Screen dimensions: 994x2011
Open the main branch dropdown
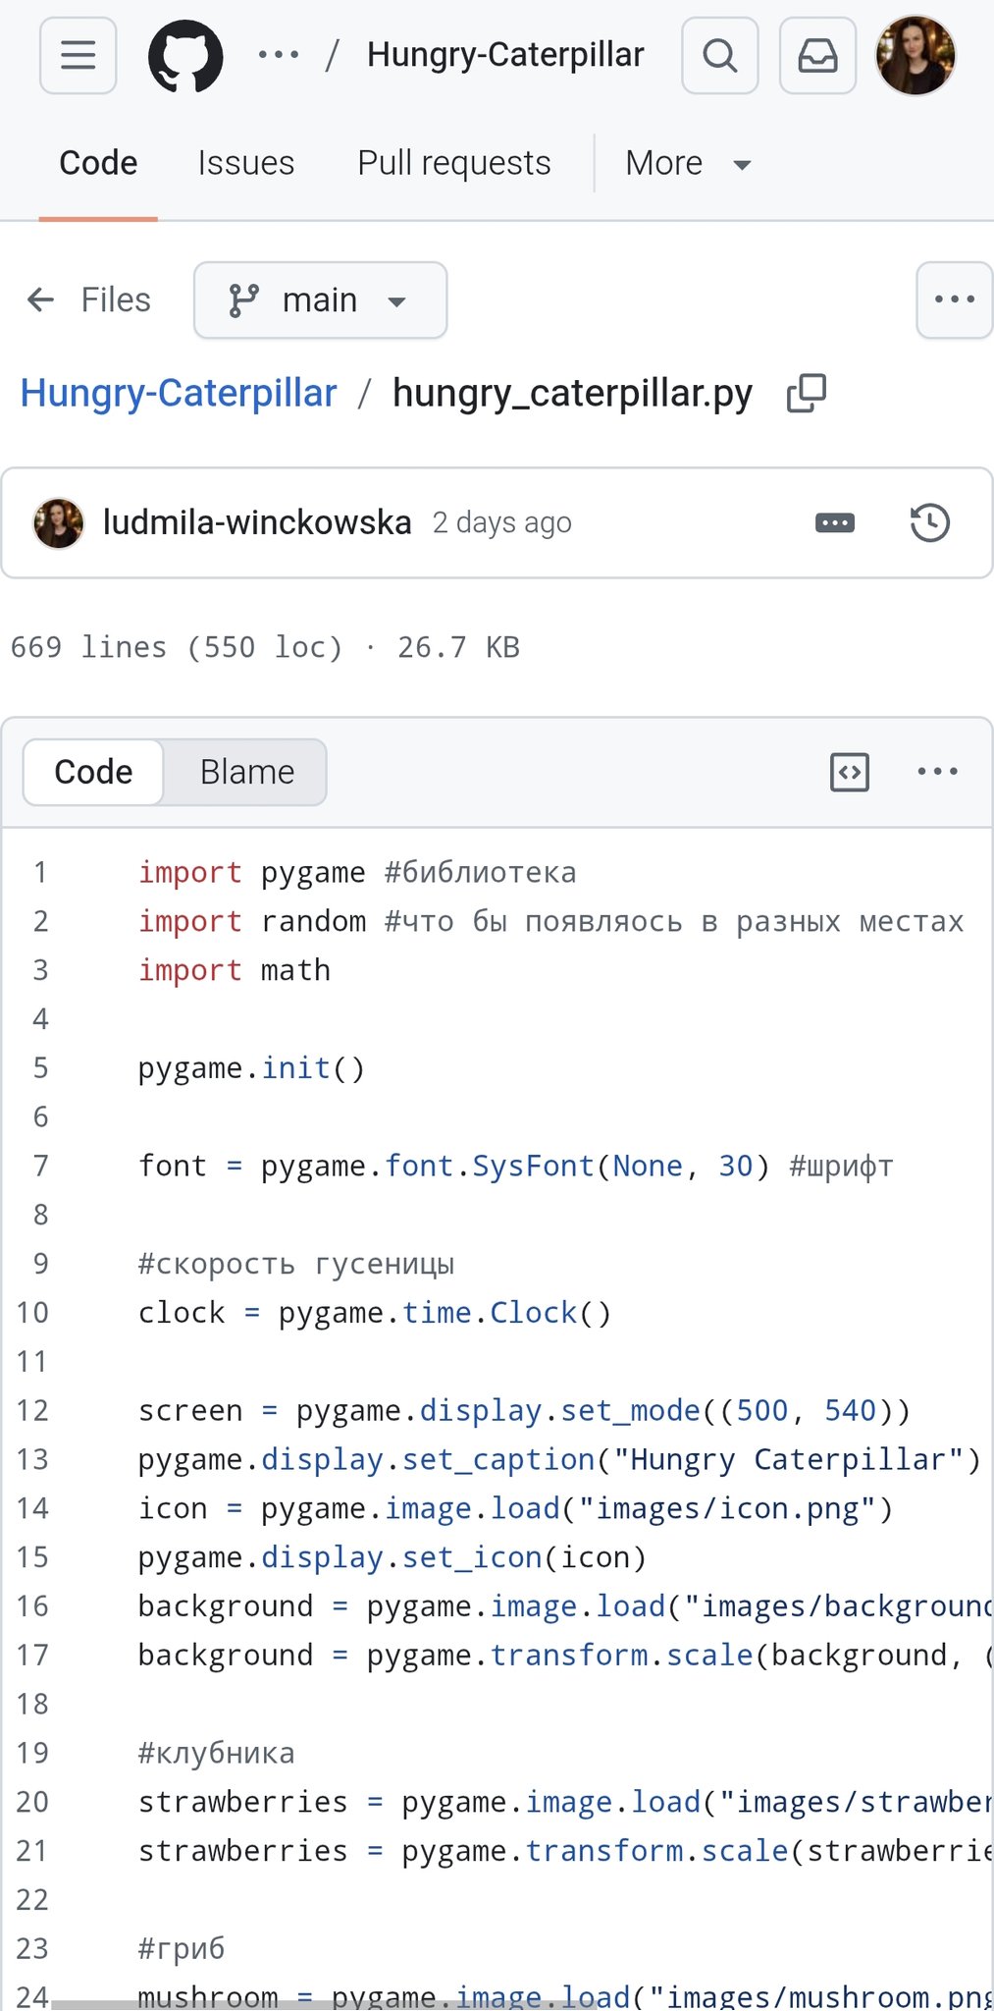(320, 300)
